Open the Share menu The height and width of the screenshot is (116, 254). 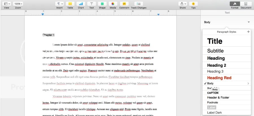[183, 4]
